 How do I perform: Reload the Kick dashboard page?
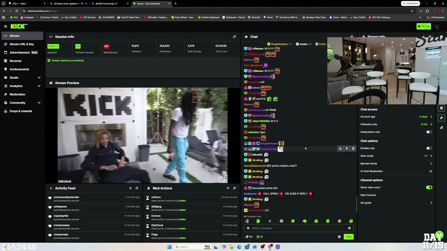pos(16,11)
